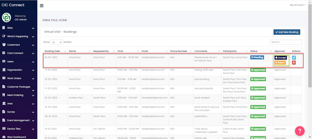The height and width of the screenshot is (139, 312).
Task: Open the pink help question mark button
Action: click(300, 131)
